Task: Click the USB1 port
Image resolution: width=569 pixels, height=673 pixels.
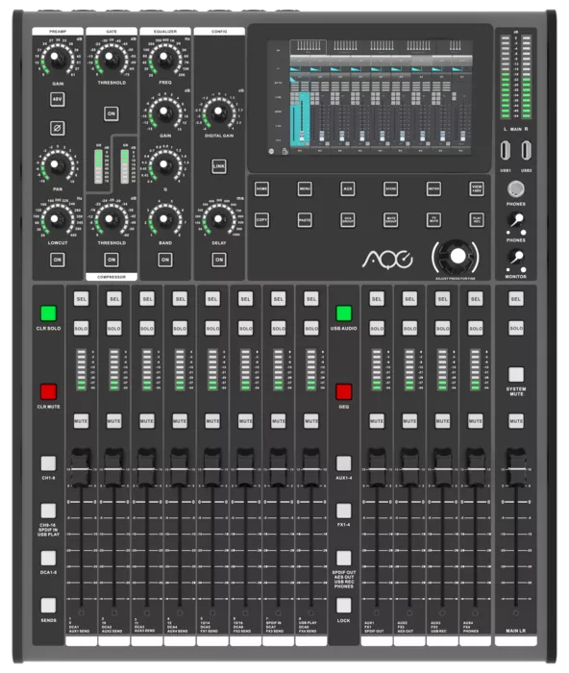Action: click(505, 150)
